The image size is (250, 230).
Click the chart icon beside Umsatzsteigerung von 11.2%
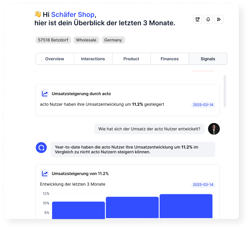[x=45, y=173]
